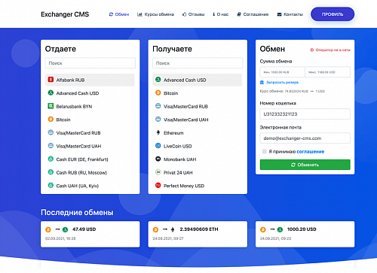Select Cash RUB (RU, Moscow) text
Viewport: 377px width, 273px height.
(81, 172)
